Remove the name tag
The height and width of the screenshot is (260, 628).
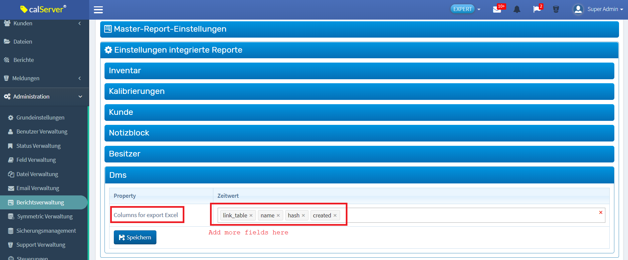tap(278, 216)
